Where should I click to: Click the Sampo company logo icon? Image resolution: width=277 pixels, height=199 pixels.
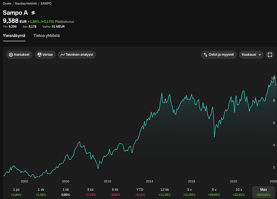pyautogui.click(x=33, y=13)
